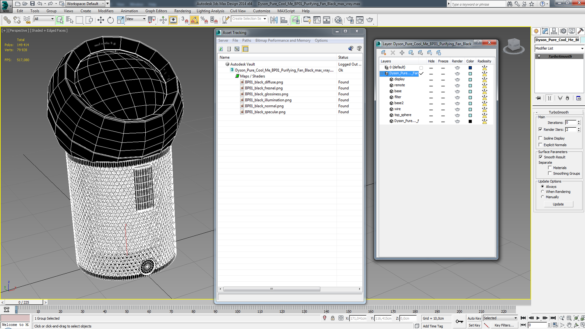Select the When Rendering update option
Viewport: 585px width, 329px height.
[x=542, y=192]
